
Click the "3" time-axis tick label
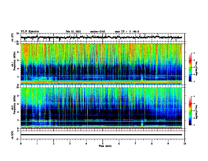[70, 144]
